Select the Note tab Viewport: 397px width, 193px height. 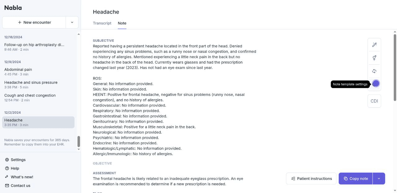pos(122,23)
